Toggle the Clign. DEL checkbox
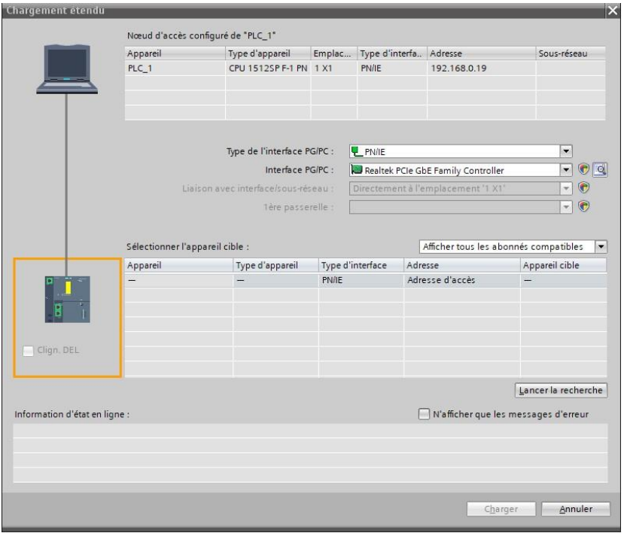Image resolution: width=624 pixels, height=533 pixels. pos(29,351)
